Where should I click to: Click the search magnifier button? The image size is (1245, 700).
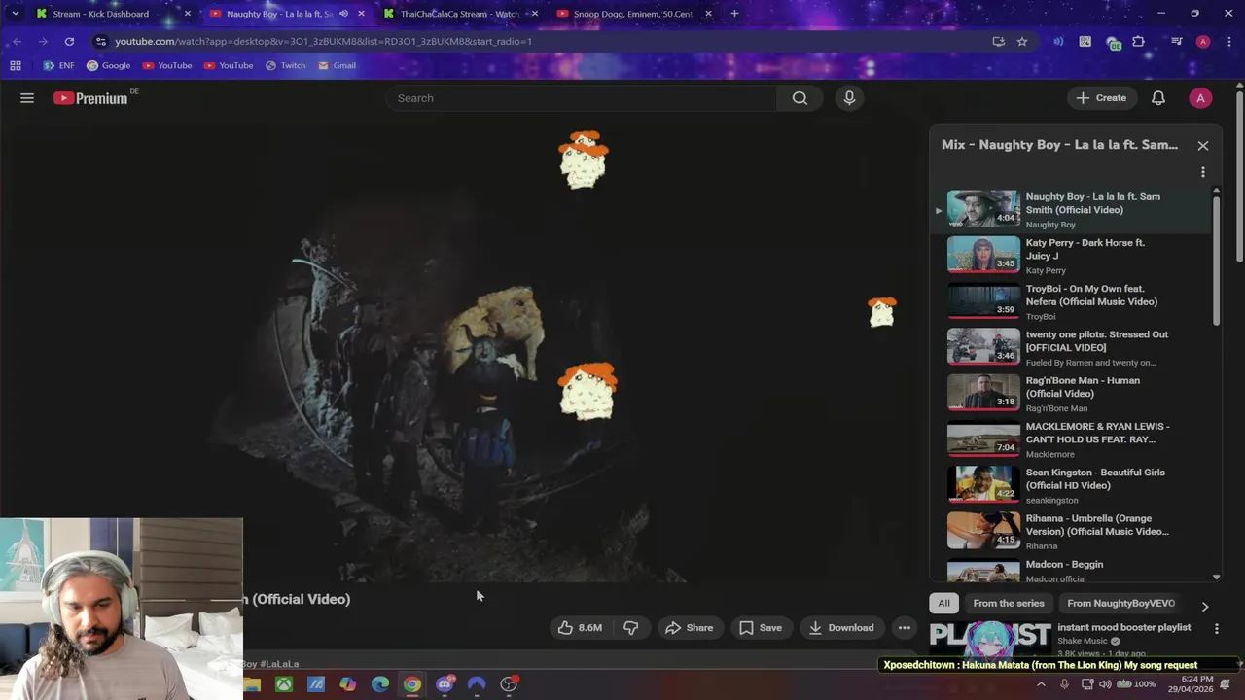[x=800, y=98]
